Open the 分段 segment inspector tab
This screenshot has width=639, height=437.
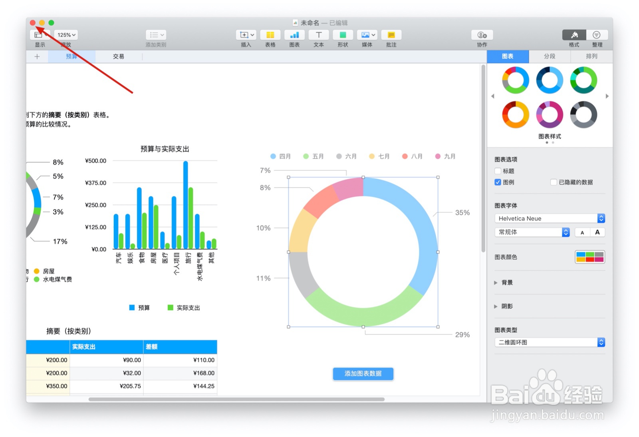[550, 56]
